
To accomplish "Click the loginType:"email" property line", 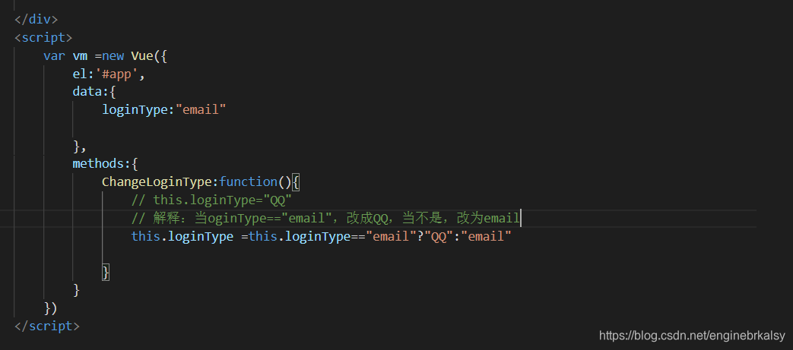I will point(164,109).
